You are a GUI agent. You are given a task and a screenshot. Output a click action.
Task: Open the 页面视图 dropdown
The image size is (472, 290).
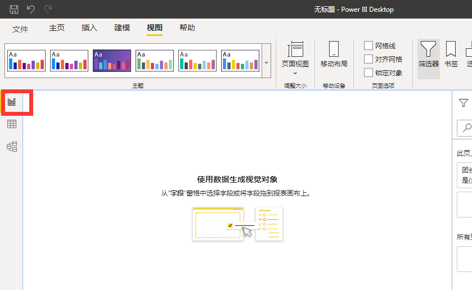[x=295, y=58]
